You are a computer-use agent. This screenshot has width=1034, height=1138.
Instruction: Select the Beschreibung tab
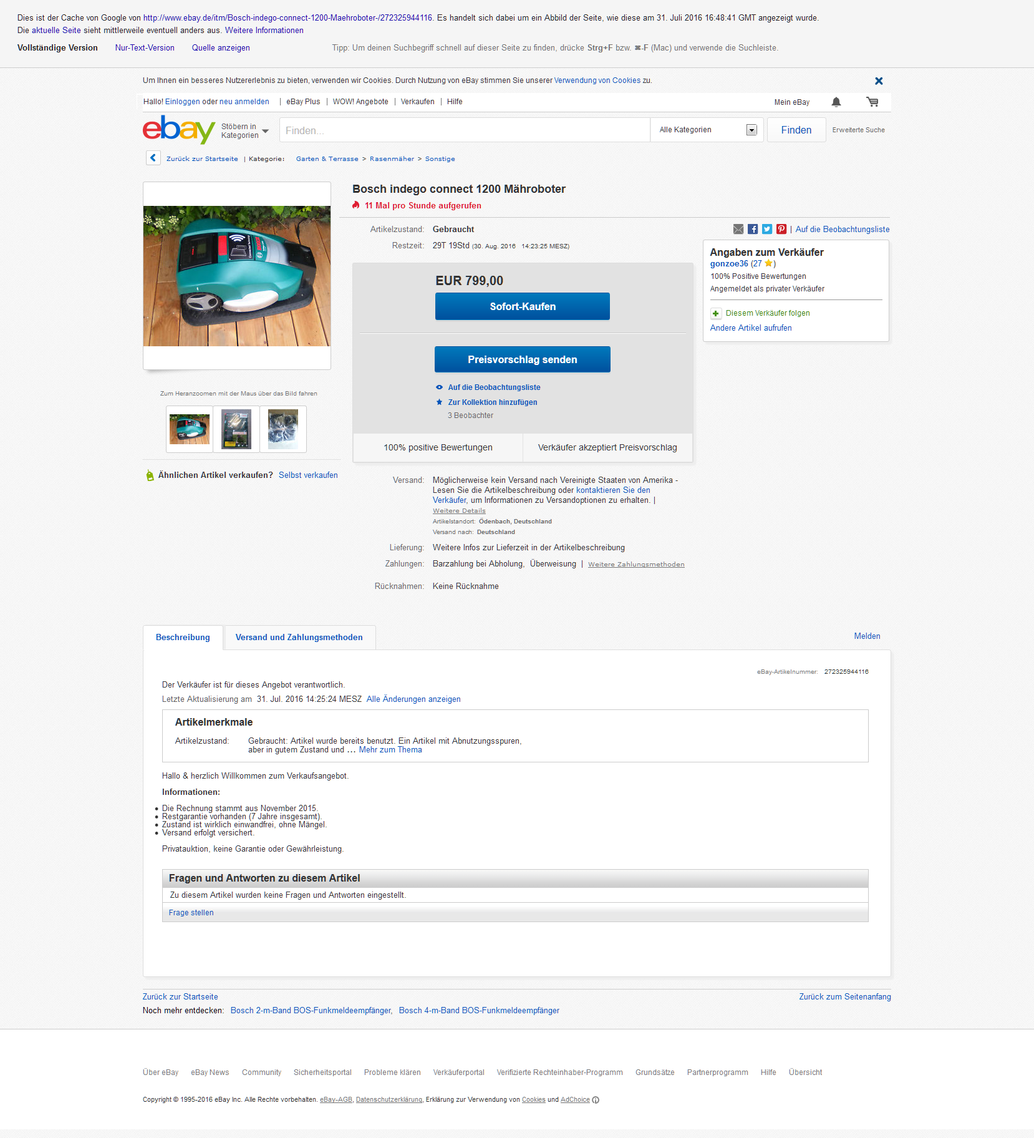click(x=183, y=637)
